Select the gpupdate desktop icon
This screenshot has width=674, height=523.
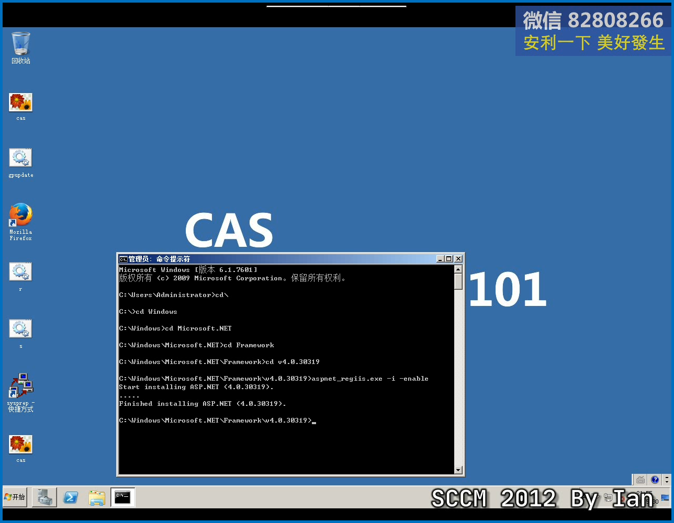point(21,163)
